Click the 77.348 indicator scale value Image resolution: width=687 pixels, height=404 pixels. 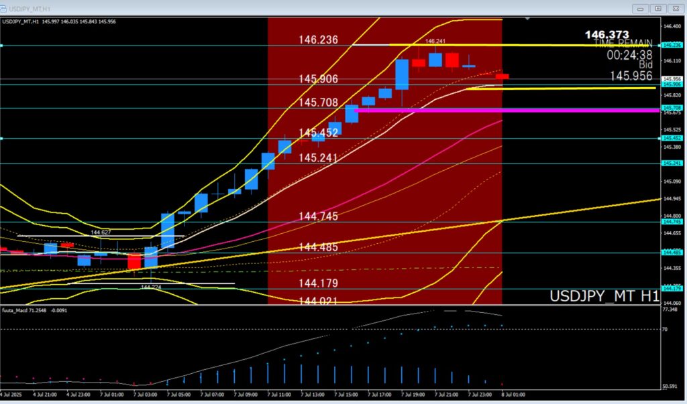click(x=670, y=310)
